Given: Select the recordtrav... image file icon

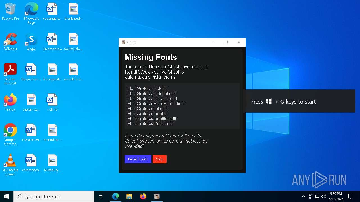Looking at the screenshot, I should [x=52, y=133].
